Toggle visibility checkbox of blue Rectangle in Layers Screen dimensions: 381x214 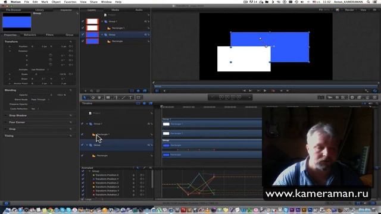(83, 41)
